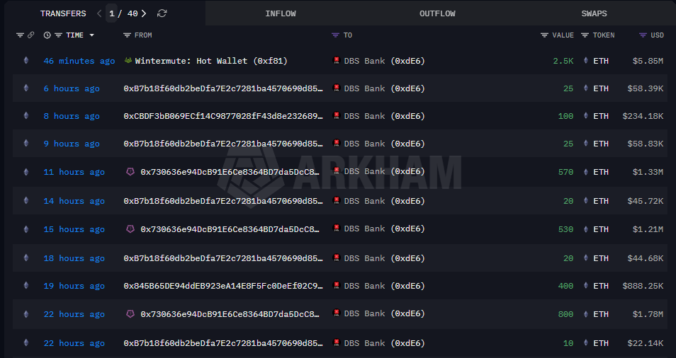Image resolution: width=676 pixels, height=358 pixels.
Task: Open the 18 hours ago transaction link
Action: [74, 258]
